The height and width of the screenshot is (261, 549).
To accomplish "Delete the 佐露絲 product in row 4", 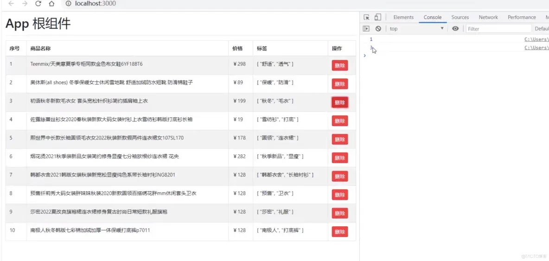I will (339, 121).
